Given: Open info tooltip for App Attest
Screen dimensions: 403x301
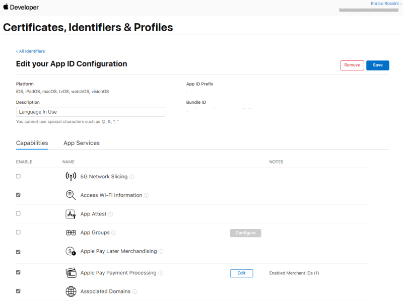Looking at the screenshot, I should coord(110,214).
